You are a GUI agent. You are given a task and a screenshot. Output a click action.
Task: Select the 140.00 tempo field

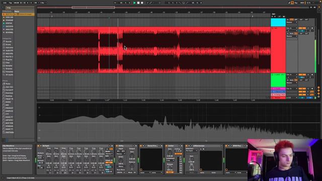(x=16, y=3)
